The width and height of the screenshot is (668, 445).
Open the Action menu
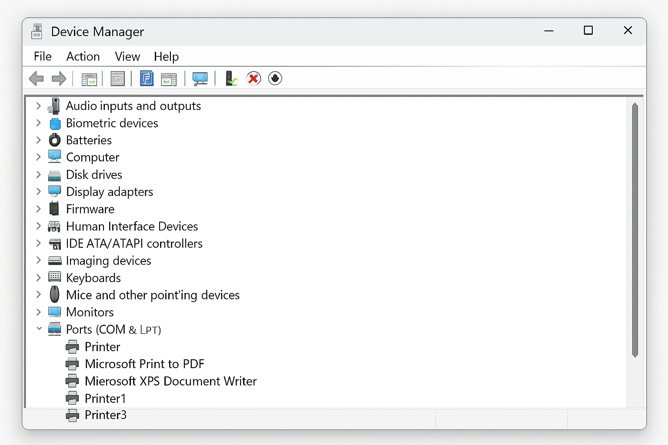[x=83, y=56]
